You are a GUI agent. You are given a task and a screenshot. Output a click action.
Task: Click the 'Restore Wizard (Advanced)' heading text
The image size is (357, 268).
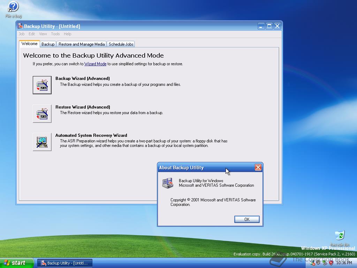point(83,107)
